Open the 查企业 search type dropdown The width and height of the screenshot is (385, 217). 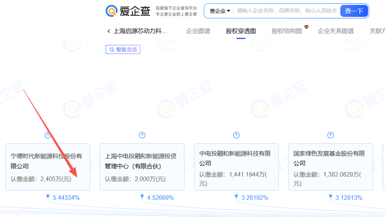220,11
